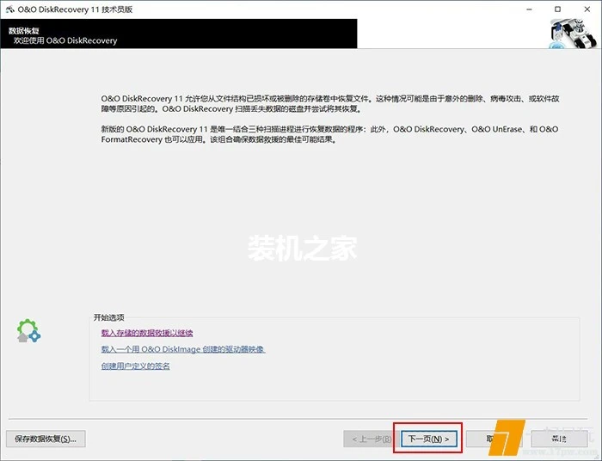Click the disk recovery robot image in header
Viewport: 602px width, 461px height.
pyautogui.click(x=573, y=34)
